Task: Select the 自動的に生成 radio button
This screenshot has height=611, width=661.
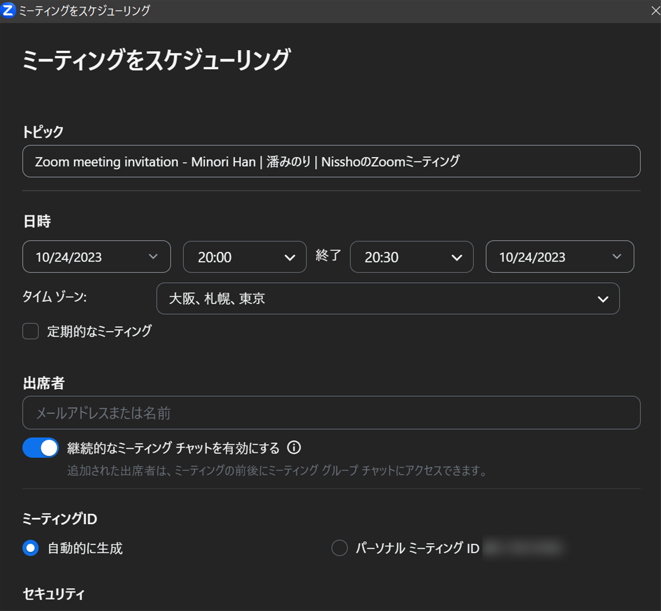Action: pos(30,548)
